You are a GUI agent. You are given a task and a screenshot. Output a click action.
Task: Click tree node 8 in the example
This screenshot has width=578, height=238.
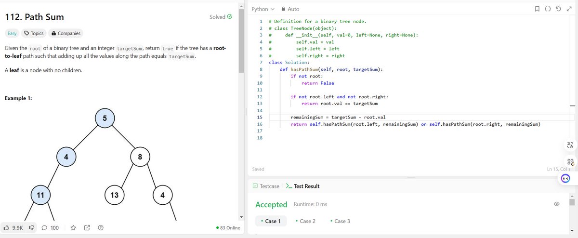click(x=140, y=157)
